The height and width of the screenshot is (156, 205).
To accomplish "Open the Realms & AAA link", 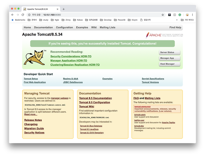I will [x=71, y=79].
